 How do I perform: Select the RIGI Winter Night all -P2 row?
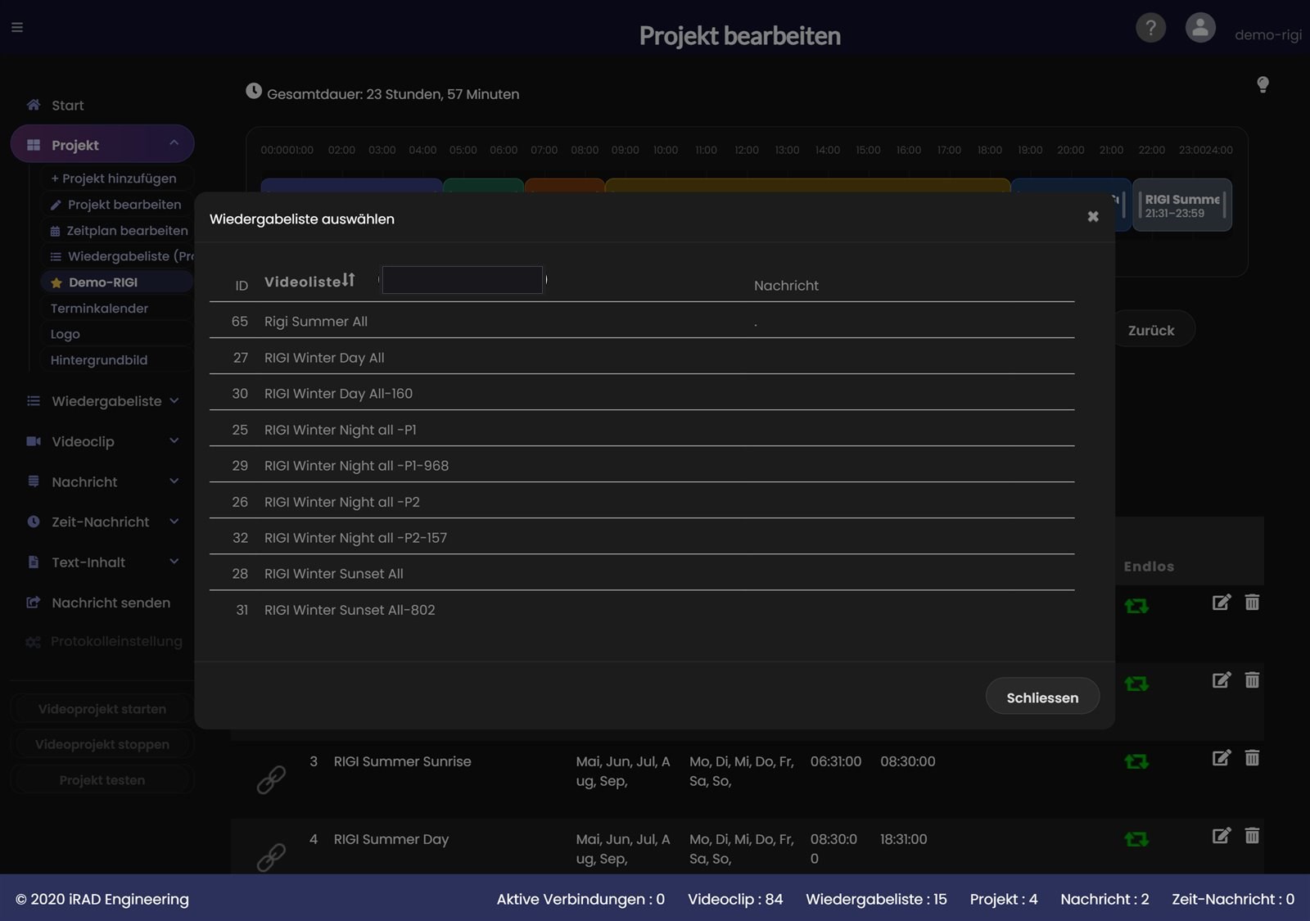[642, 501]
